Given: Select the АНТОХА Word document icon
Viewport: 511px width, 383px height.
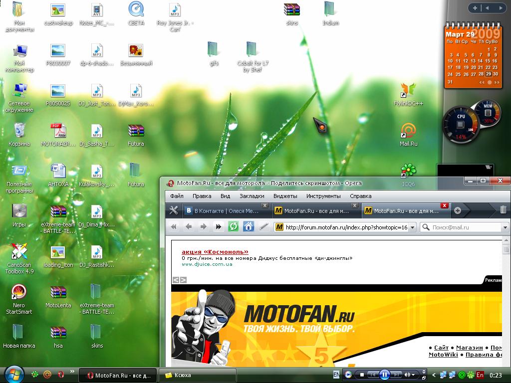Looking at the screenshot, I should tap(58, 175).
